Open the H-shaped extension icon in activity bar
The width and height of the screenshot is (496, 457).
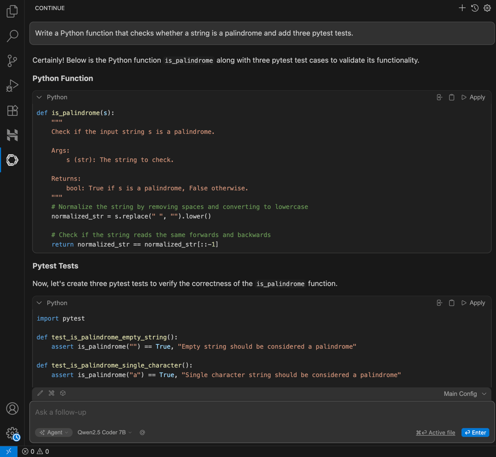click(12, 135)
